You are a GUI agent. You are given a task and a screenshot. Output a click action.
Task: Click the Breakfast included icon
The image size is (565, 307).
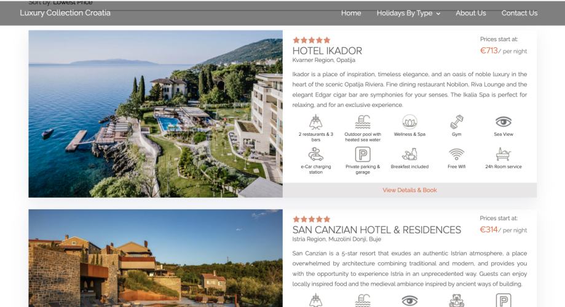click(409, 154)
